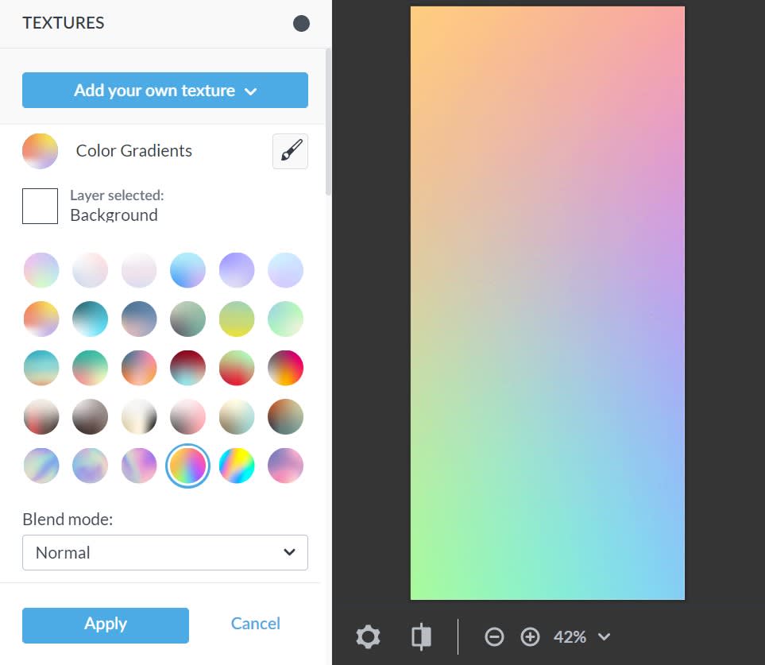Apply the selected texture
The width and height of the screenshot is (765, 665).
click(x=106, y=625)
